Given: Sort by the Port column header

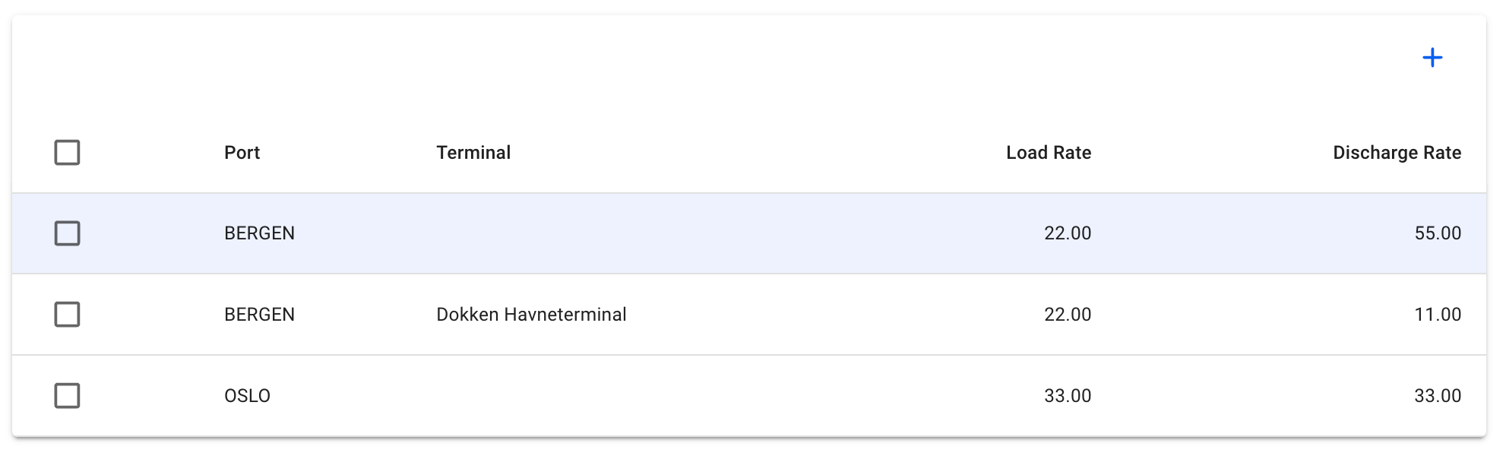Looking at the screenshot, I should [242, 153].
